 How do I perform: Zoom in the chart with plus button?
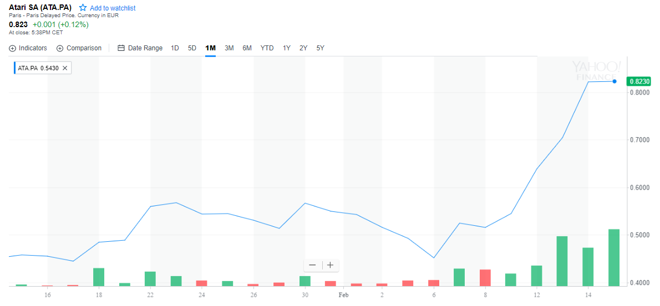pyautogui.click(x=330, y=265)
